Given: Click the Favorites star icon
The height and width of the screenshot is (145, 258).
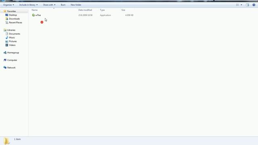Looking at the screenshot, I should (5, 11).
